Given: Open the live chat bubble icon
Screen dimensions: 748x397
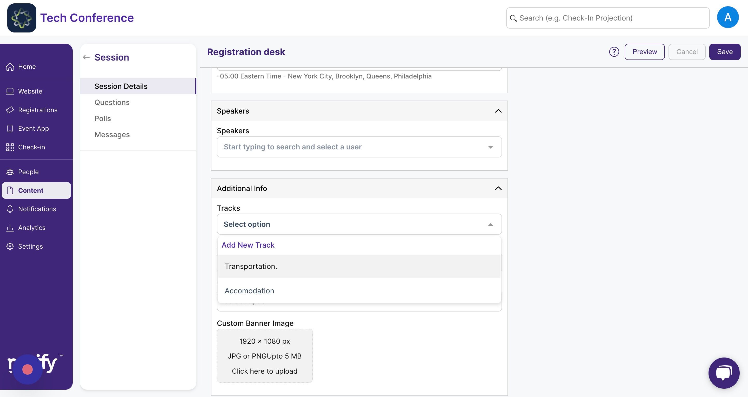Looking at the screenshot, I should [x=724, y=373].
